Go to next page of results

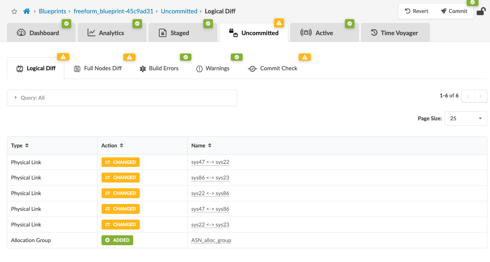tap(480, 96)
